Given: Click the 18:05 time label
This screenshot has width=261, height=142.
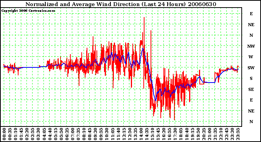Looking at the screenshot, I should pyautogui.click(x=180, y=134).
